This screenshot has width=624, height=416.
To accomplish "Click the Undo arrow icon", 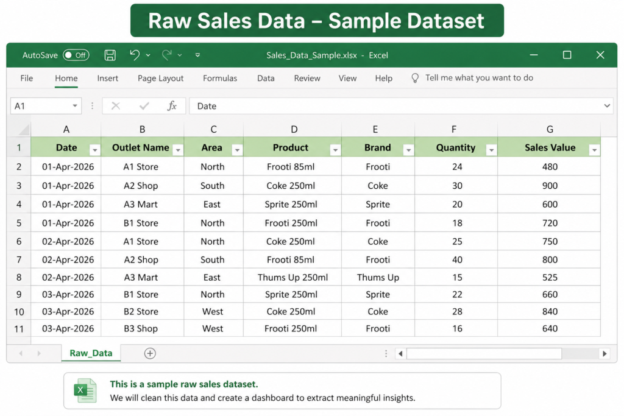I will (x=135, y=55).
